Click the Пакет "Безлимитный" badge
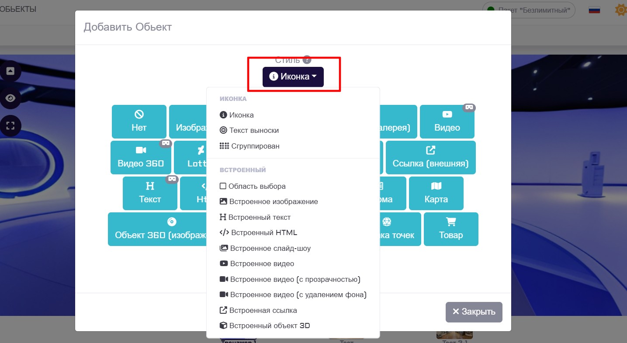 529,10
